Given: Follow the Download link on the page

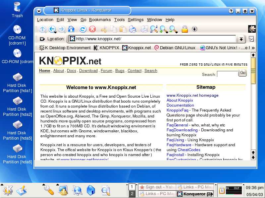Looking at the screenshot, I should [x=88, y=71].
